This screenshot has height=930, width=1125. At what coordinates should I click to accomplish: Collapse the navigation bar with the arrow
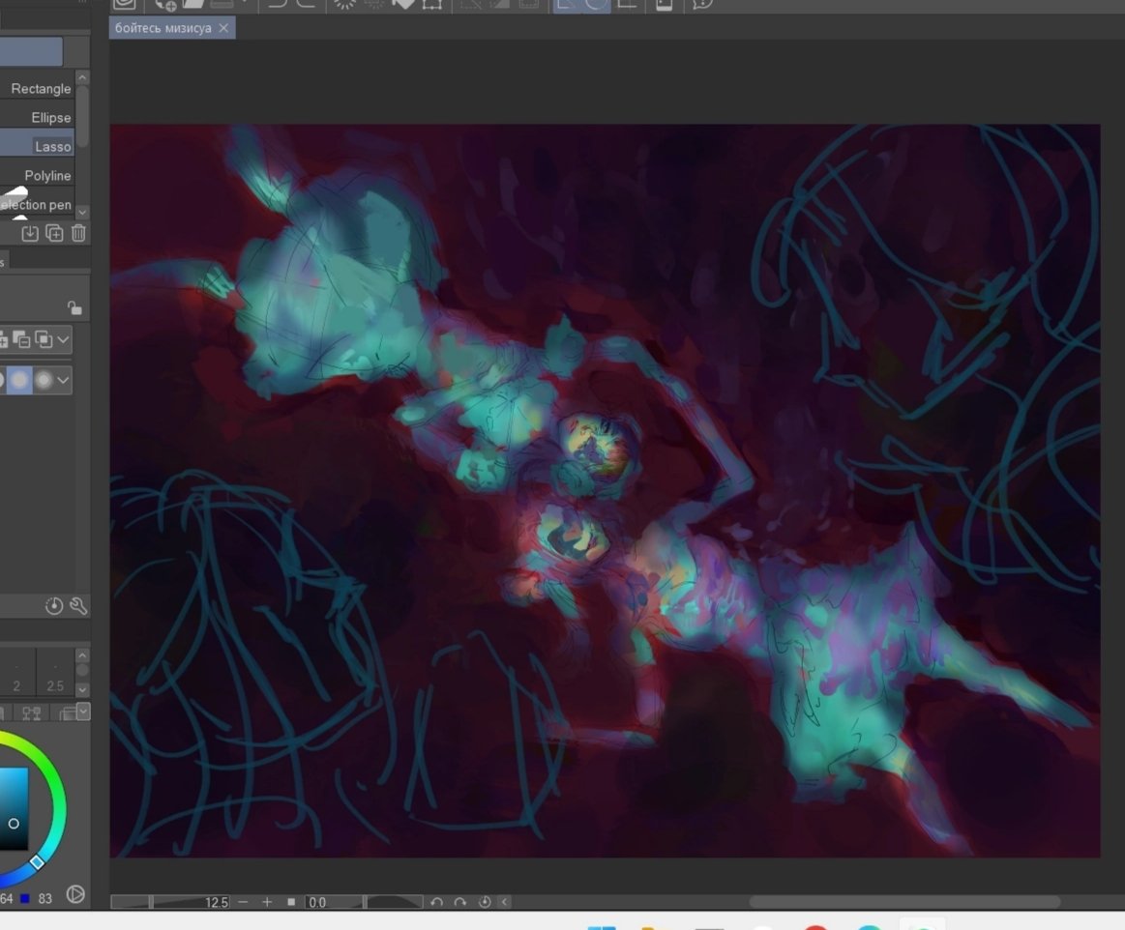click(504, 902)
